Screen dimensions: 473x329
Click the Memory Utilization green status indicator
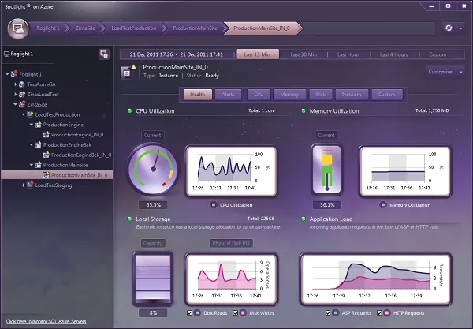click(x=304, y=110)
